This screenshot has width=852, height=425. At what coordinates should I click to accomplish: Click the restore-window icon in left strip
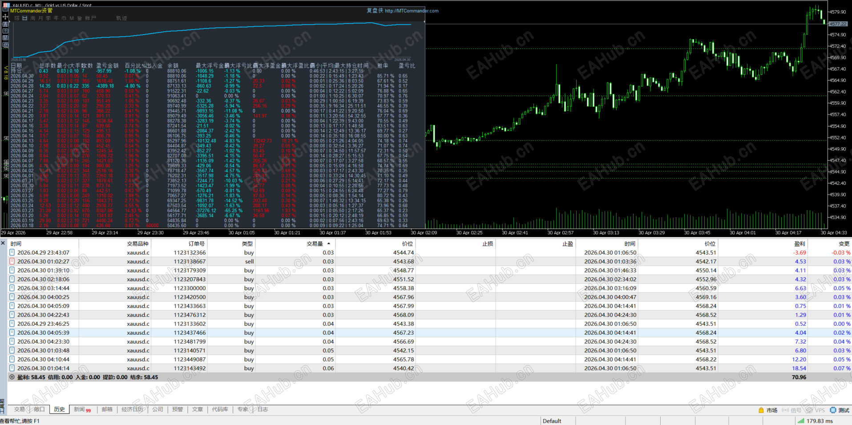[x=5, y=45]
